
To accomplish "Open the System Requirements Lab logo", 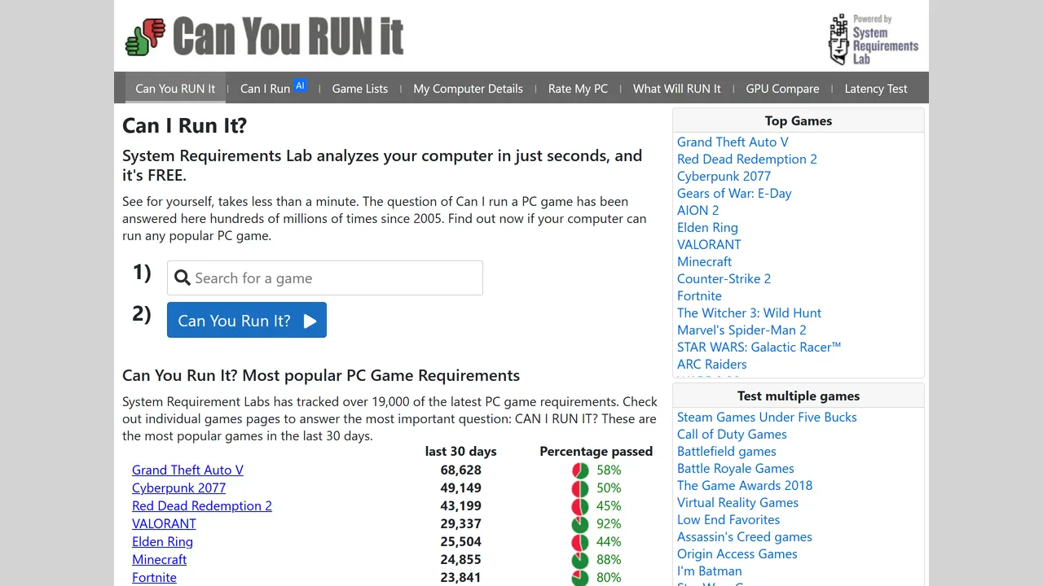I will pyautogui.click(x=874, y=39).
